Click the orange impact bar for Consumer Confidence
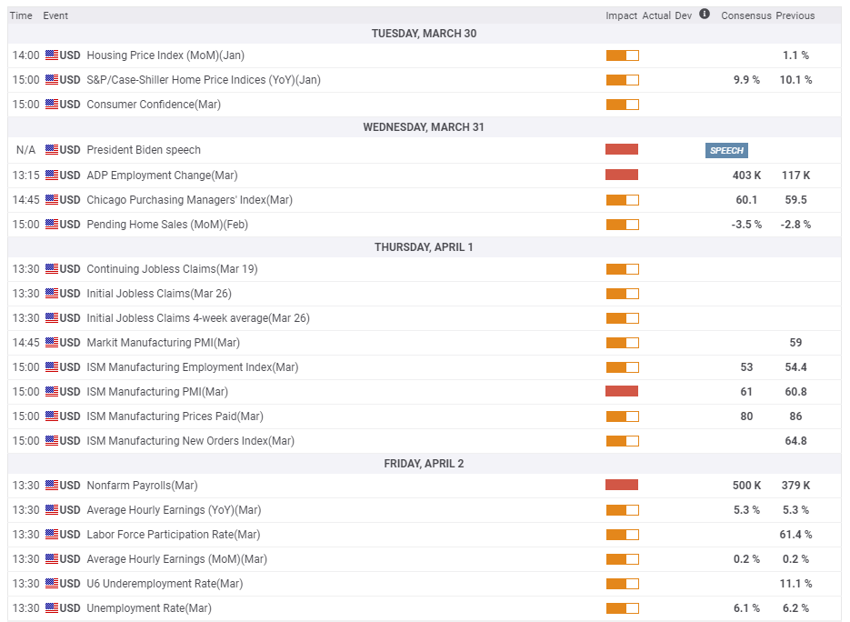This screenshot has height=622, width=850. click(622, 105)
